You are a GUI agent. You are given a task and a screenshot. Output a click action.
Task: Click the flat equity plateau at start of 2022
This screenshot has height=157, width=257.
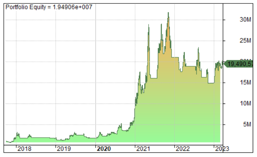[175, 57]
